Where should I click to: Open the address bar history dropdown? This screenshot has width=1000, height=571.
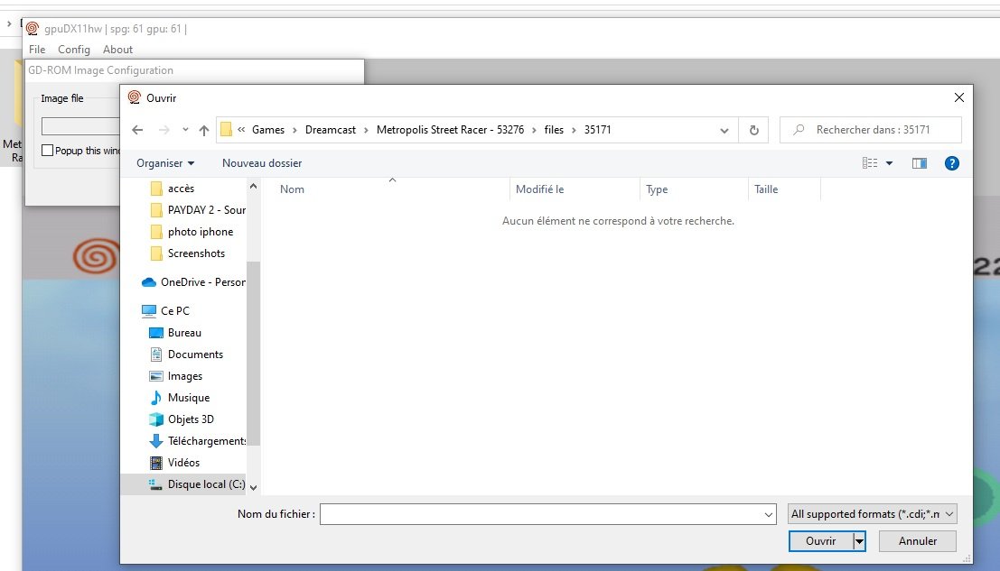(724, 130)
